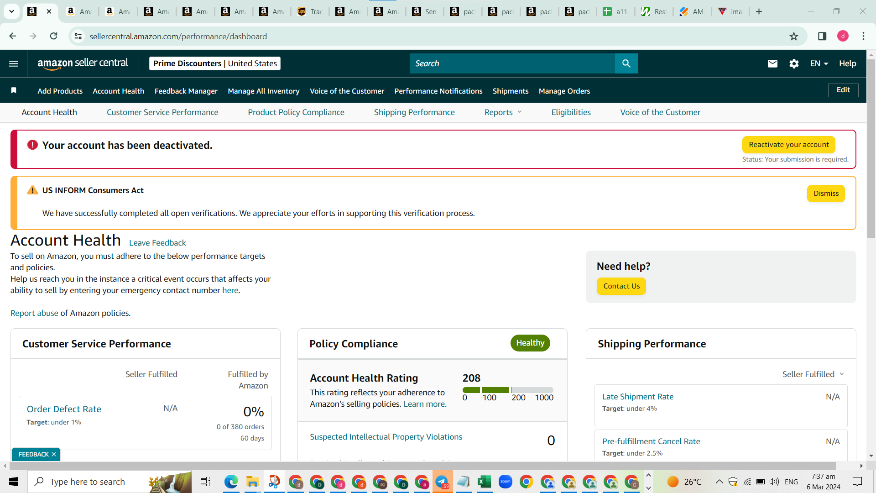Click the Account Health Rating progress bar
The height and width of the screenshot is (493, 876).
[x=508, y=390]
